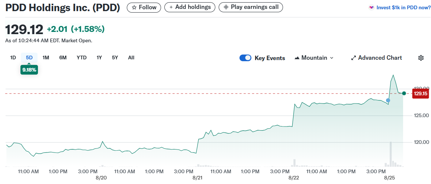Click the green current price dot on chart
This screenshot has height=184, width=431.
point(404,93)
